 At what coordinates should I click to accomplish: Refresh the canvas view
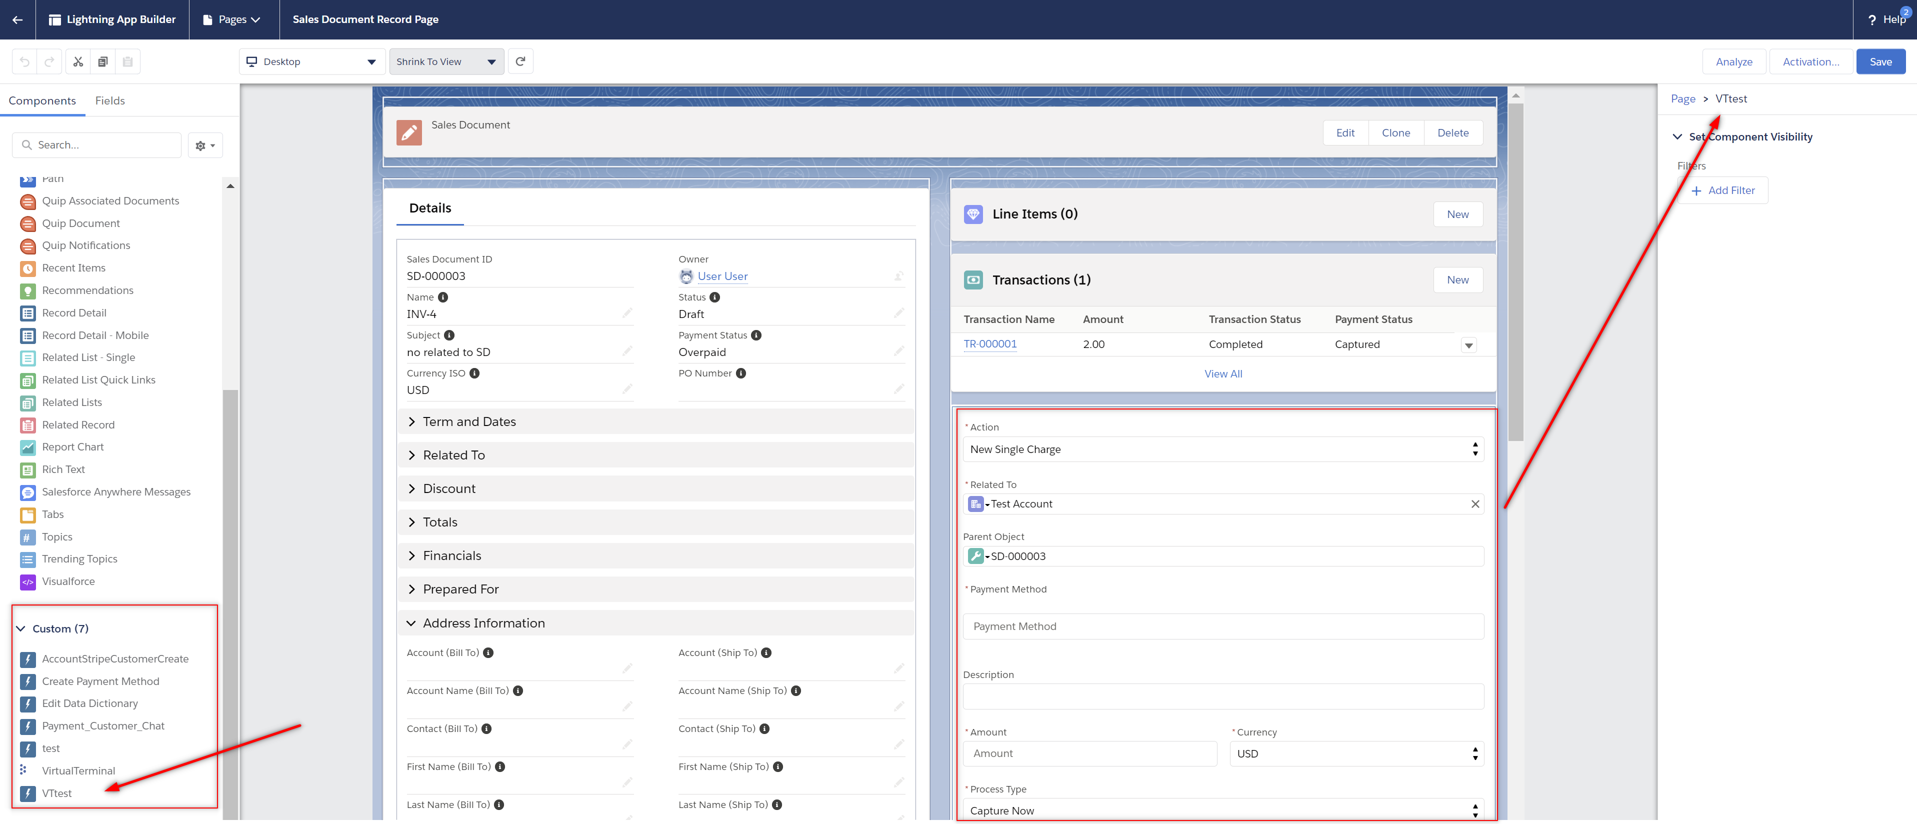coord(520,62)
